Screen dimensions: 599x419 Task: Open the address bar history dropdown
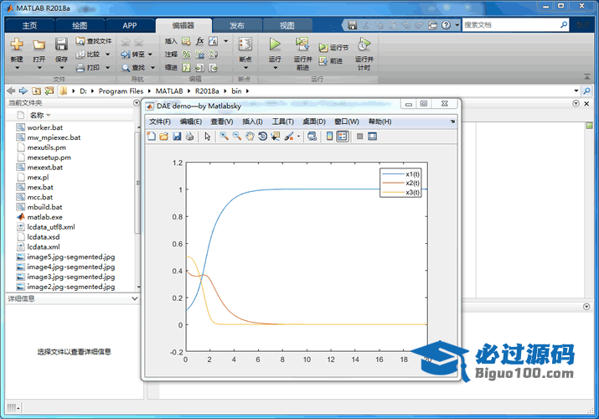pos(576,91)
